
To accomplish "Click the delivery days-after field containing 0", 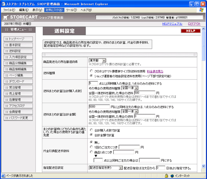I will tap(161, 168).
